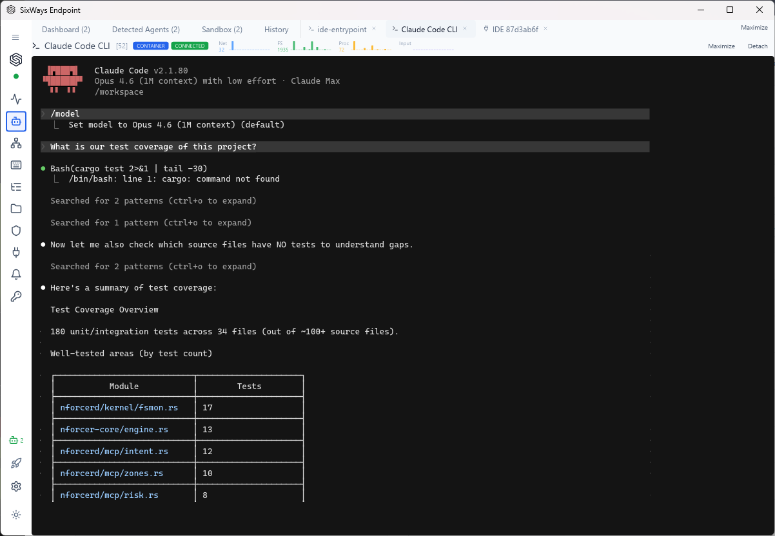Viewport: 775px width, 536px height.
Task: Click the Detach button for Claude Code CLI
Action: pos(757,46)
